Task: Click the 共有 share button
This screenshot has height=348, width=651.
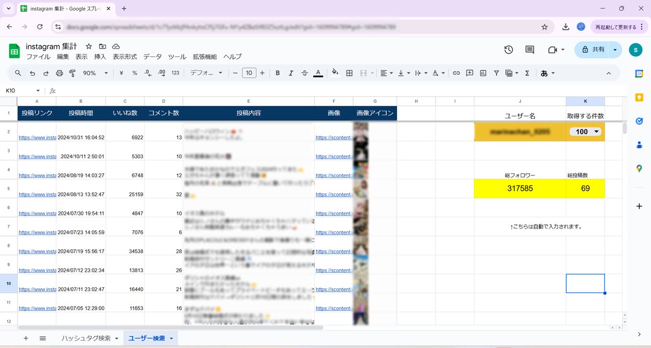Action: [593, 50]
